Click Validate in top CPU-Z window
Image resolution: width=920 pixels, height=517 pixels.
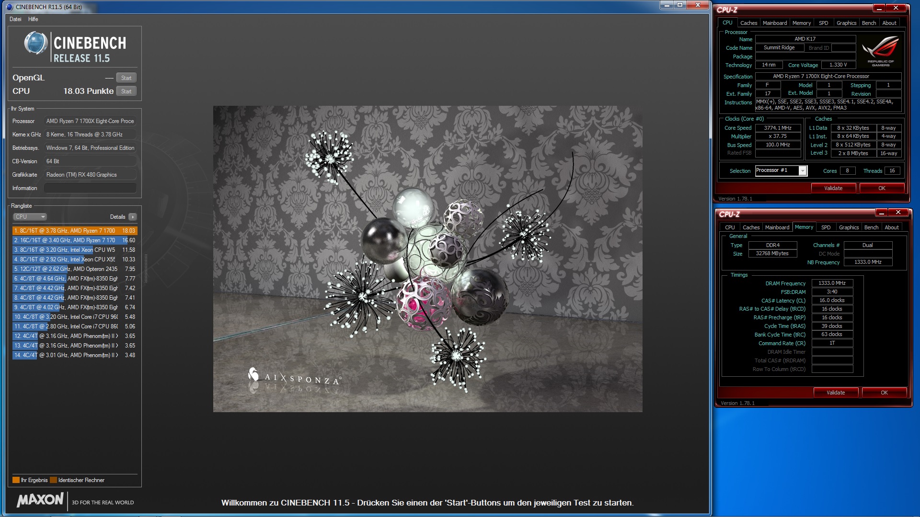(x=833, y=188)
